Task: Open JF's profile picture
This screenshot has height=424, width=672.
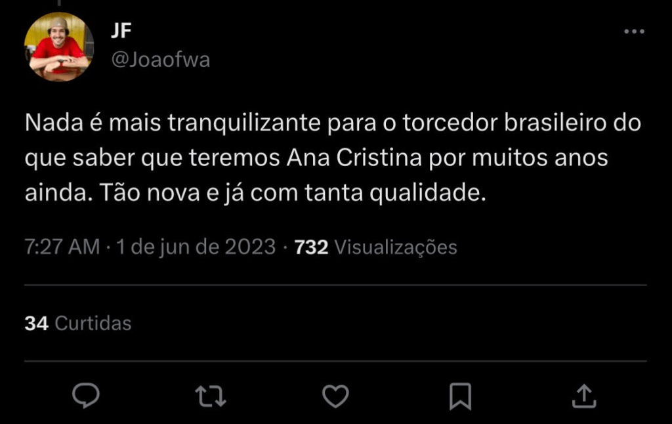Action: [x=57, y=47]
